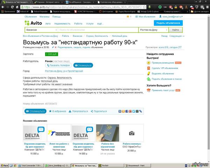Click the green up-arrow raise-ad icon
The height and width of the screenshot is (168, 210).
[x=148, y=79]
